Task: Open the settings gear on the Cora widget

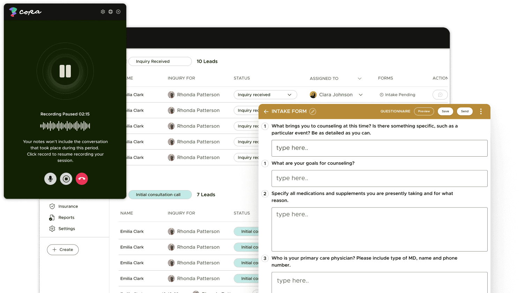Action: coord(103,12)
